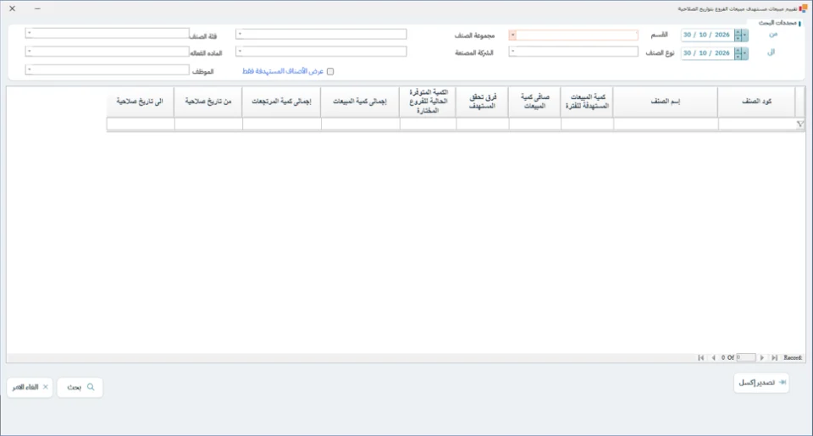Image resolution: width=813 pixels, height=436 pixels.
Task: Sort by the إسم الصنف column header
Action: point(666,102)
